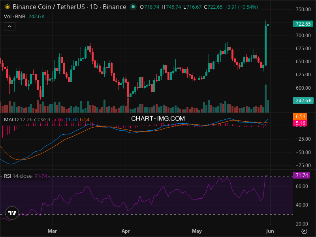
Task: Click the −25.00 MACD axis label
Action: point(303,139)
